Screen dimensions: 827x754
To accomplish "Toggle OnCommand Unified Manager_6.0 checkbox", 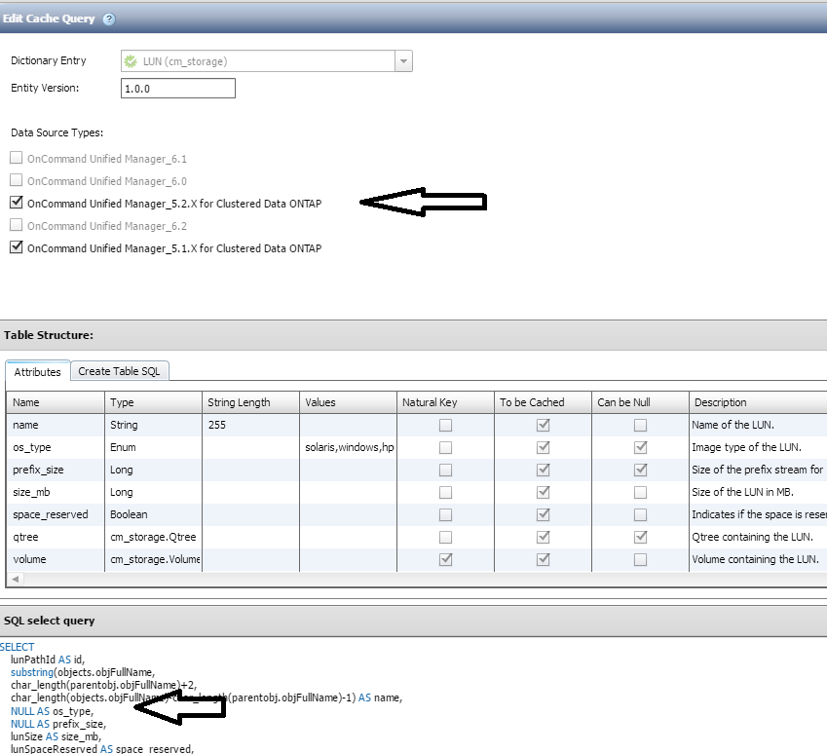I will click(17, 180).
